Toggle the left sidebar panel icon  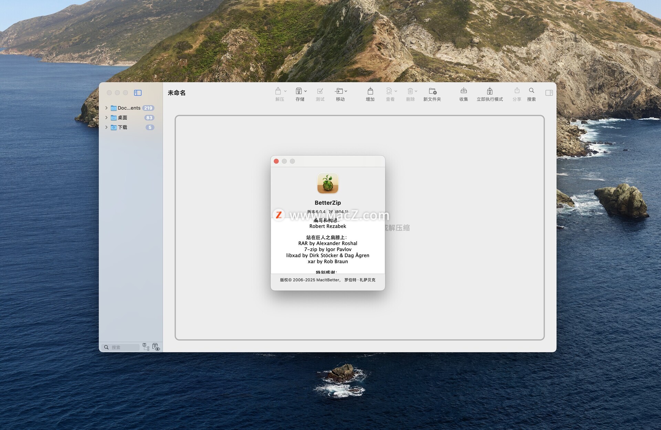click(x=138, y=93)
